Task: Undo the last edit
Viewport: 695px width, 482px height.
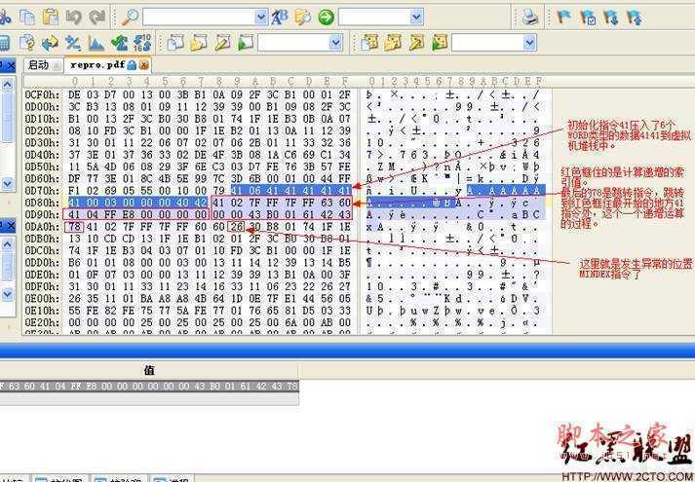Action: (73, 18)
